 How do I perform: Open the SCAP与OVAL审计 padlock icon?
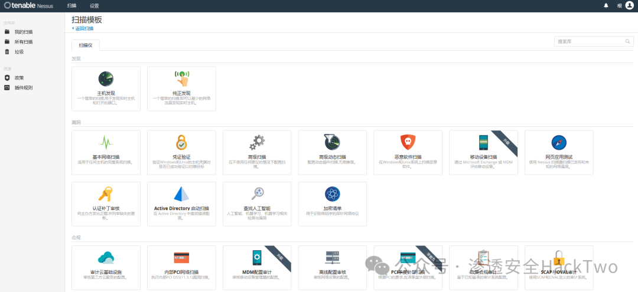559,258
